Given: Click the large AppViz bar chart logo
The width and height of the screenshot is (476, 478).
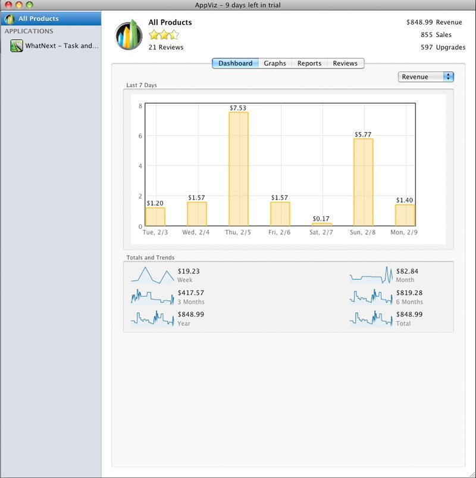Looking at the screenshot, I should (x=129, y=35).
